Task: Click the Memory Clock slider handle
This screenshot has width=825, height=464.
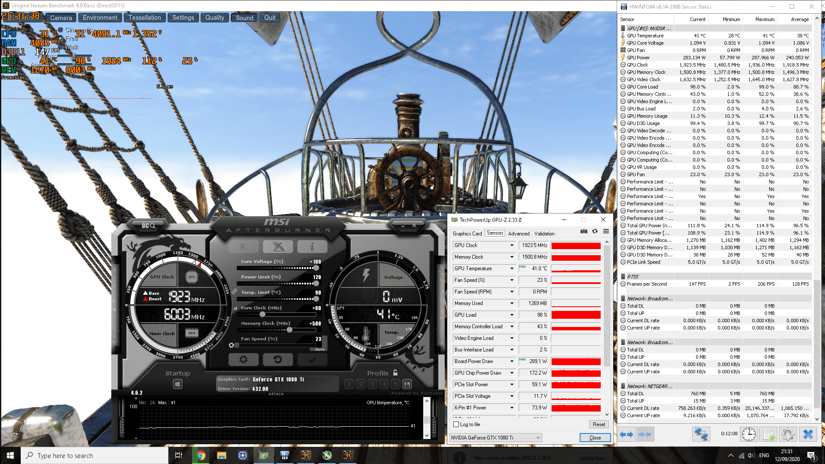Action: coord(290,330)
